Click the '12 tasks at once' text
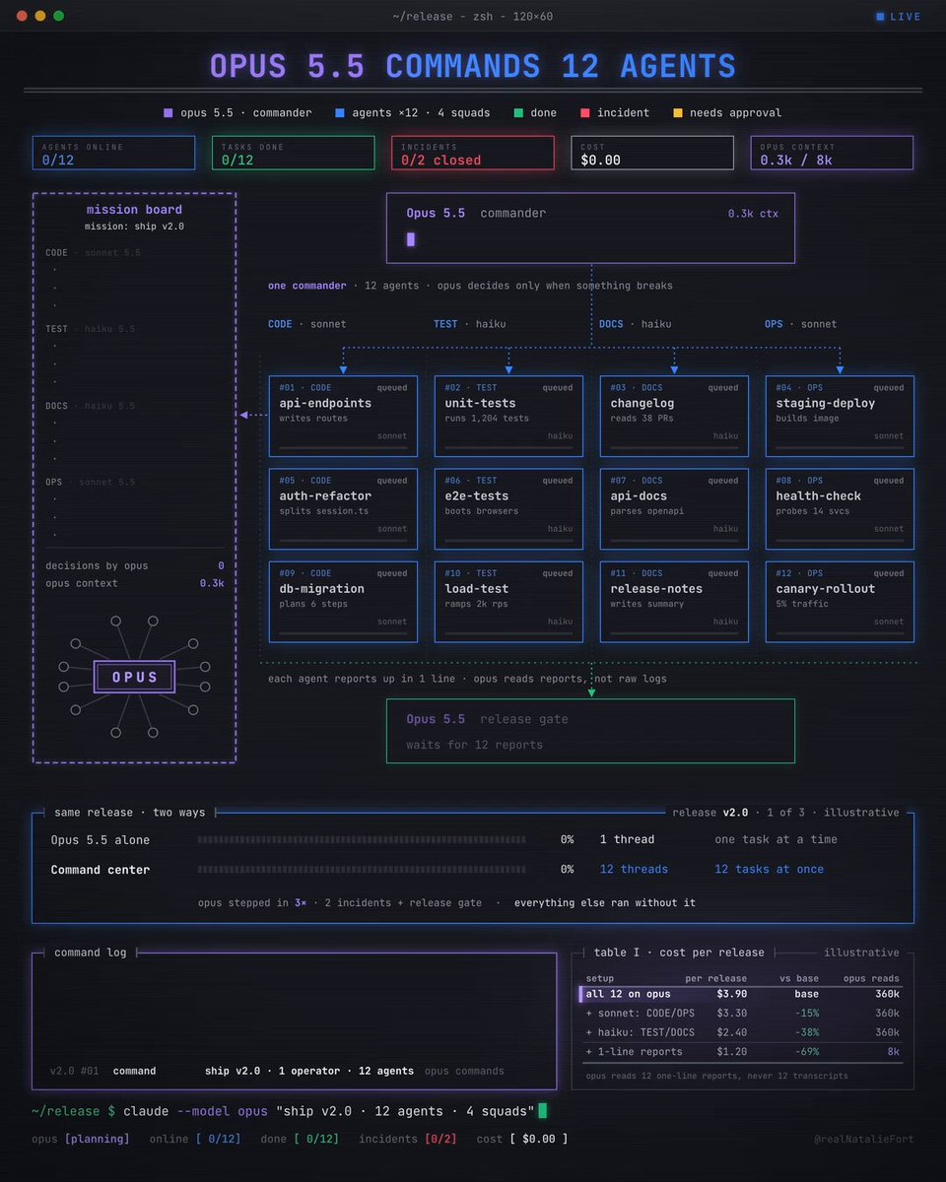The width and height of the screenshot is (946, 1182). pyautogui.click(x=769, y=870)
